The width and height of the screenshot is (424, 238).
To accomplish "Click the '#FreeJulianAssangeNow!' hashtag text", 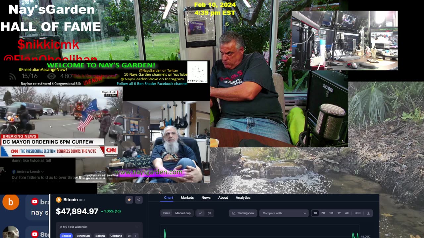I will (x=43, y=70).
